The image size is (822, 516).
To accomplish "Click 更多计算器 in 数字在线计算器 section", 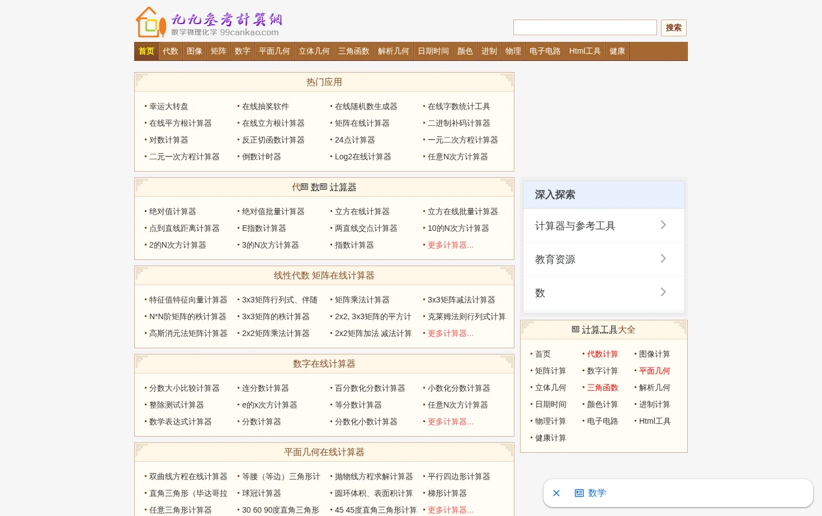I will click(x=451, y=422).
